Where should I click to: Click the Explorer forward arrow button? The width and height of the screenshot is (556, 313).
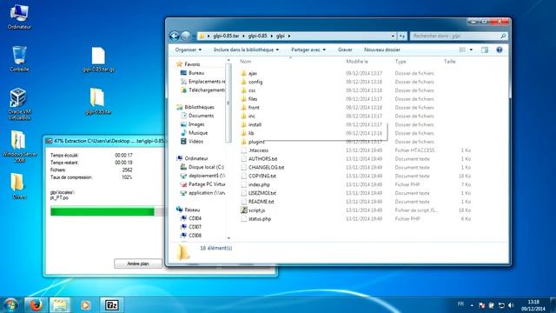pos(185,36)
